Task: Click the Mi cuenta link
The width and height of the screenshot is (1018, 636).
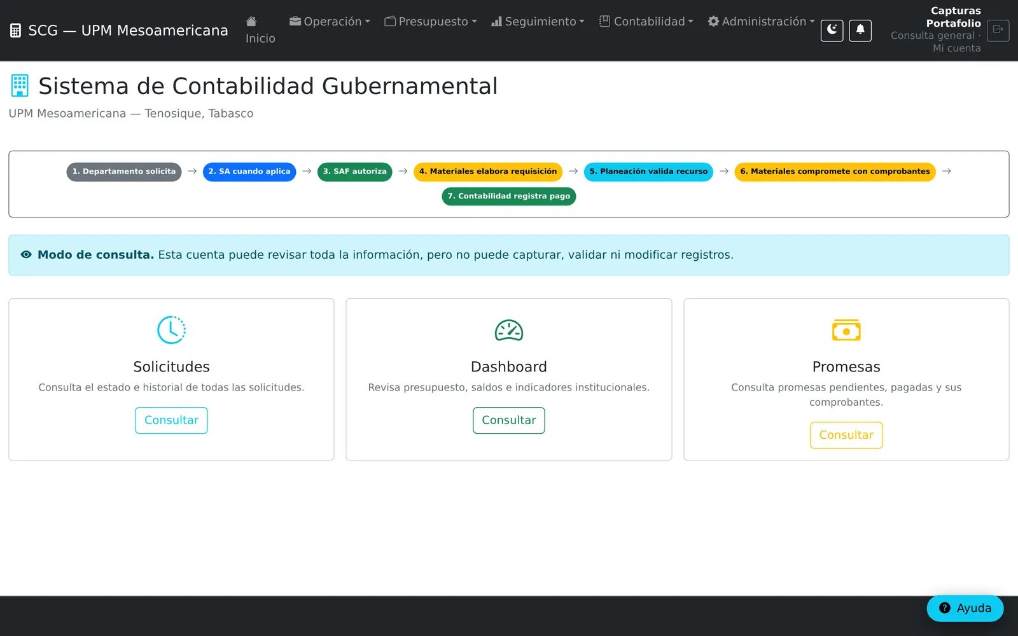Action: point(956,48)
